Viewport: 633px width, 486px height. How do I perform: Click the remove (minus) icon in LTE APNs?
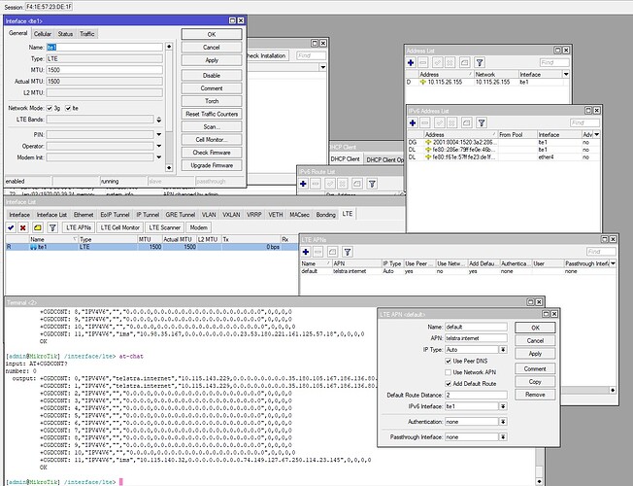317,252
